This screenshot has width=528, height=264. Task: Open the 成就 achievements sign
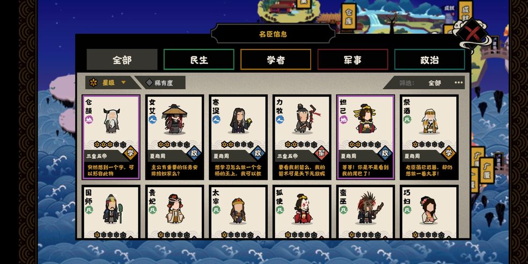point(465,12)
